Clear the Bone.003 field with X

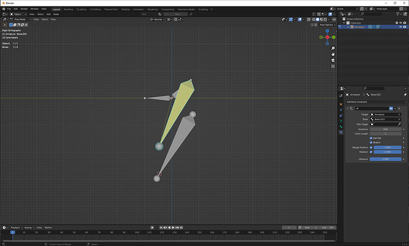(x=399, y=119)
